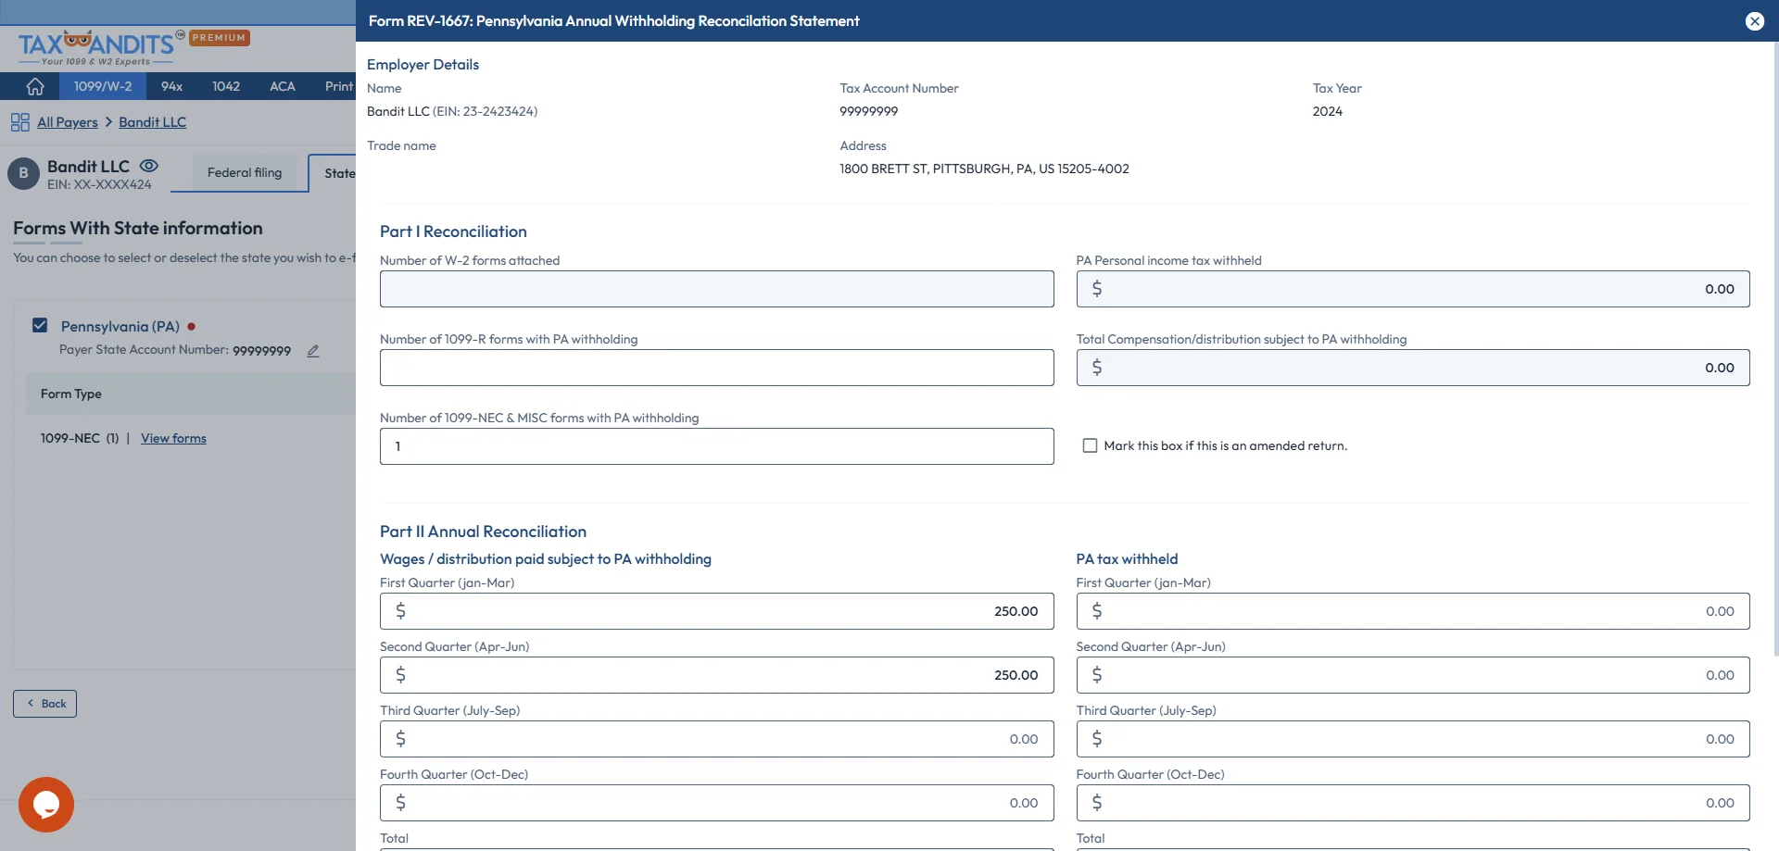The height and width of the screenshot is (851, 1779).
Task: Click Total Compensation subject to PA withholding field
Action: (x=1413, y=368)
